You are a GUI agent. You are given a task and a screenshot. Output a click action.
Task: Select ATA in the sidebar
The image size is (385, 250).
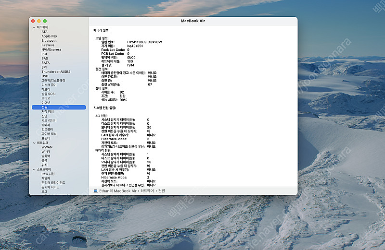point(44,32)
